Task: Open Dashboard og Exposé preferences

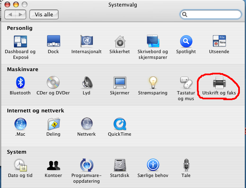Action: (20, 42)
